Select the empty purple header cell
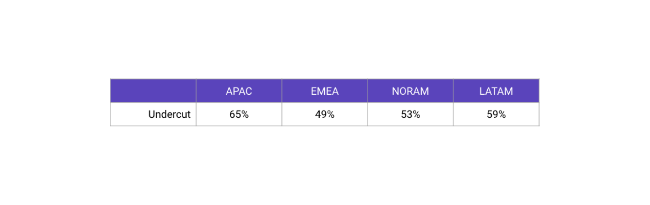Image resolution: width=650 pixels, height=205 pixels. pos(153,91)
